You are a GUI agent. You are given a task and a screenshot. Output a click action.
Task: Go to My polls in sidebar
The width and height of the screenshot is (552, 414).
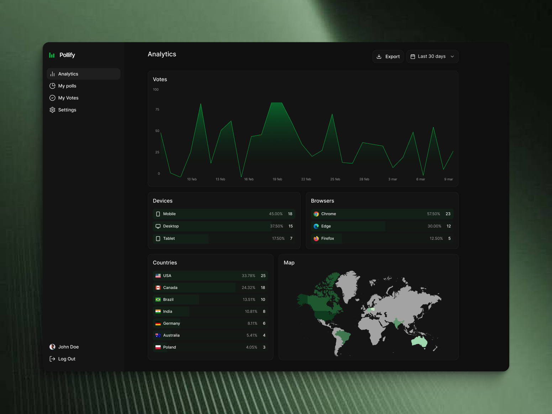[x=84, y=86]
